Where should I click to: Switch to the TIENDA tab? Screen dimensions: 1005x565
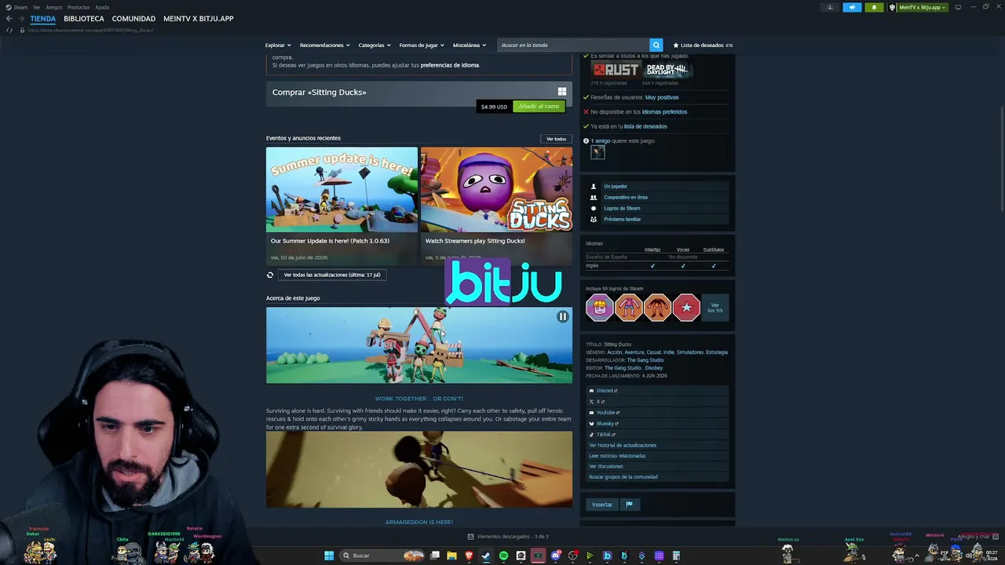pyautogui.click(x=43, y=18)
